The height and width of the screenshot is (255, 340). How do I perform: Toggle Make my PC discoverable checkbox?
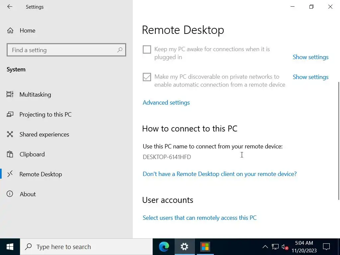pyautogui.click(x=147, y=77)
